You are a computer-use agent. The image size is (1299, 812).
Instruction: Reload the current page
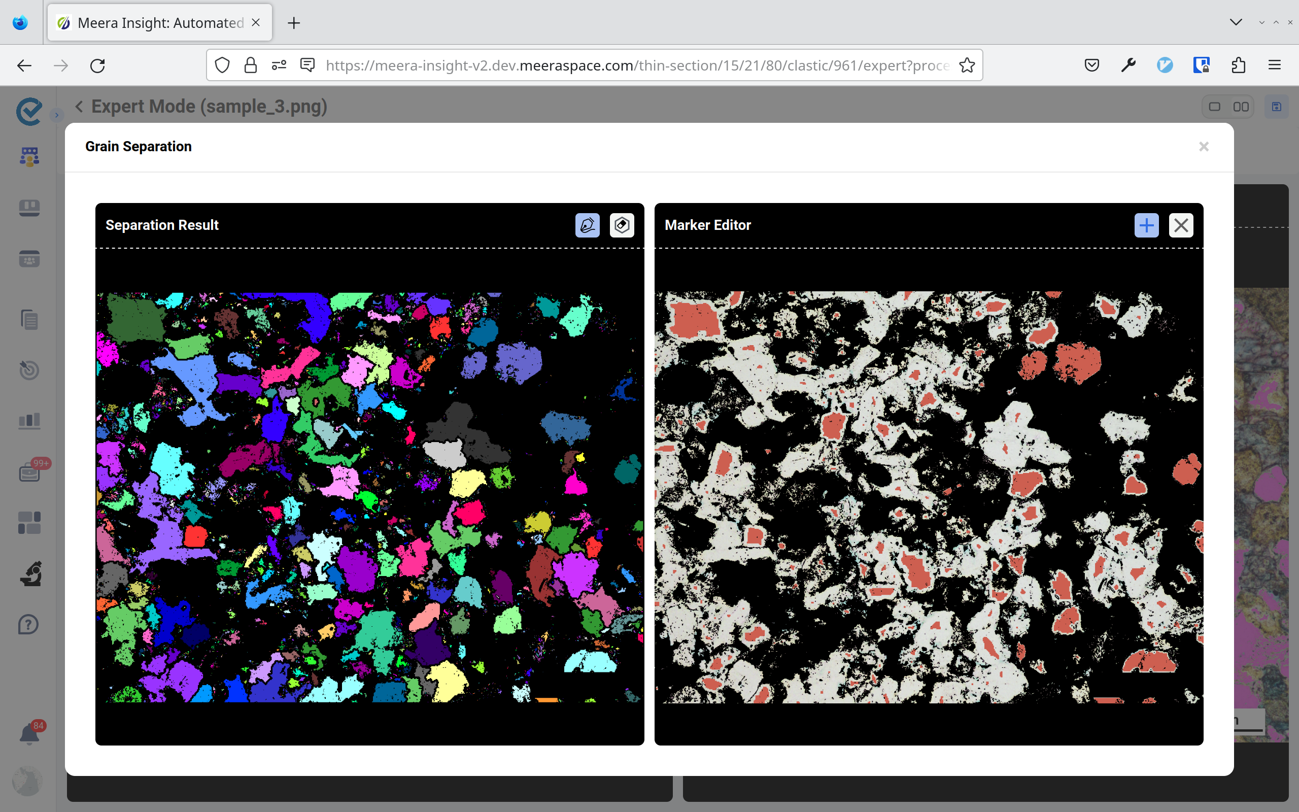[98, 65]
